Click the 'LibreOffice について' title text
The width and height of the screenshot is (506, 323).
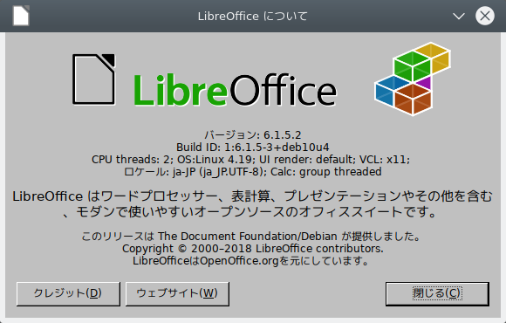[x=253, y=16]
